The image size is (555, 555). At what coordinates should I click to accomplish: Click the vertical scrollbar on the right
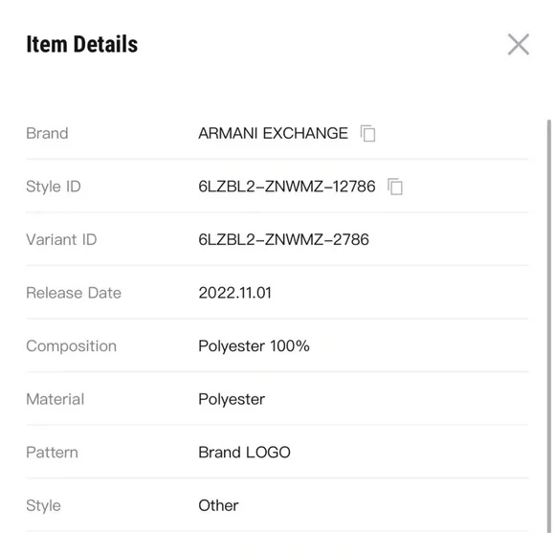[549, 325]
